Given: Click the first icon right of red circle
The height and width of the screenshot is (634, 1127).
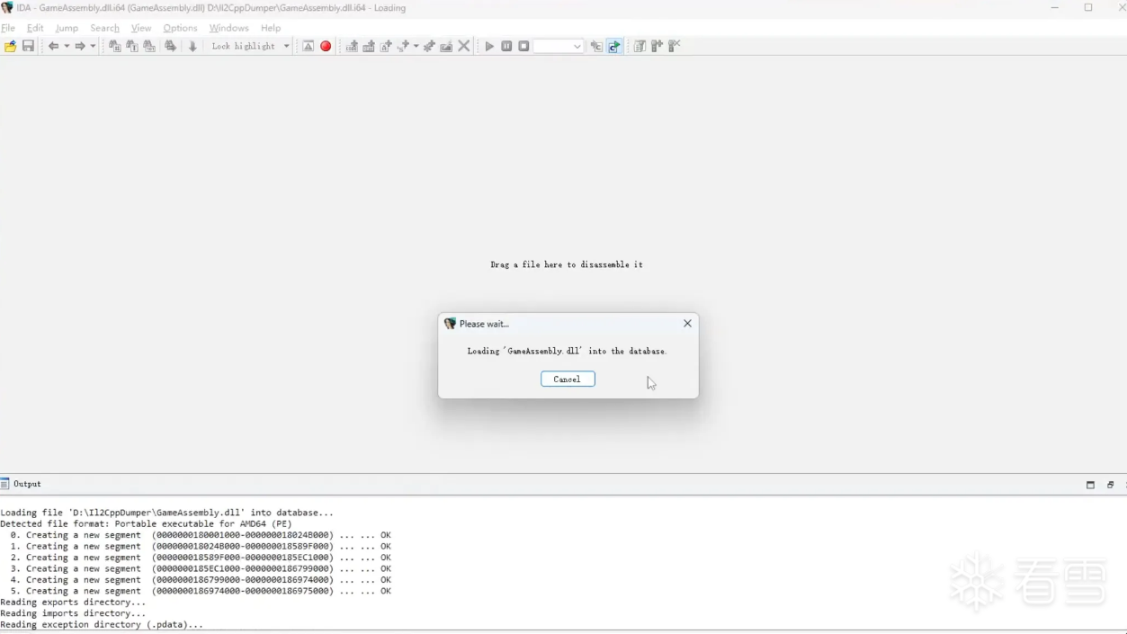Looking at the screenshot, I should (x=352, y=46).
